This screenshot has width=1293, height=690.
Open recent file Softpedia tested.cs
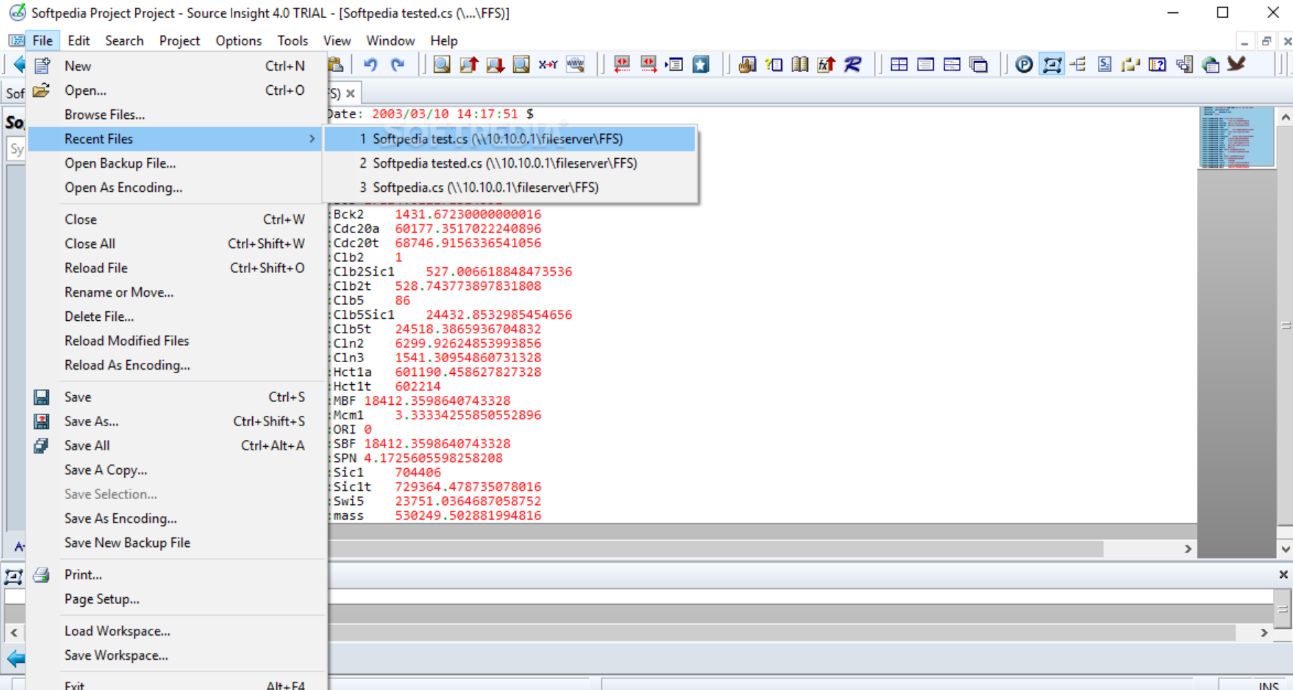click(x=504, y=163)
